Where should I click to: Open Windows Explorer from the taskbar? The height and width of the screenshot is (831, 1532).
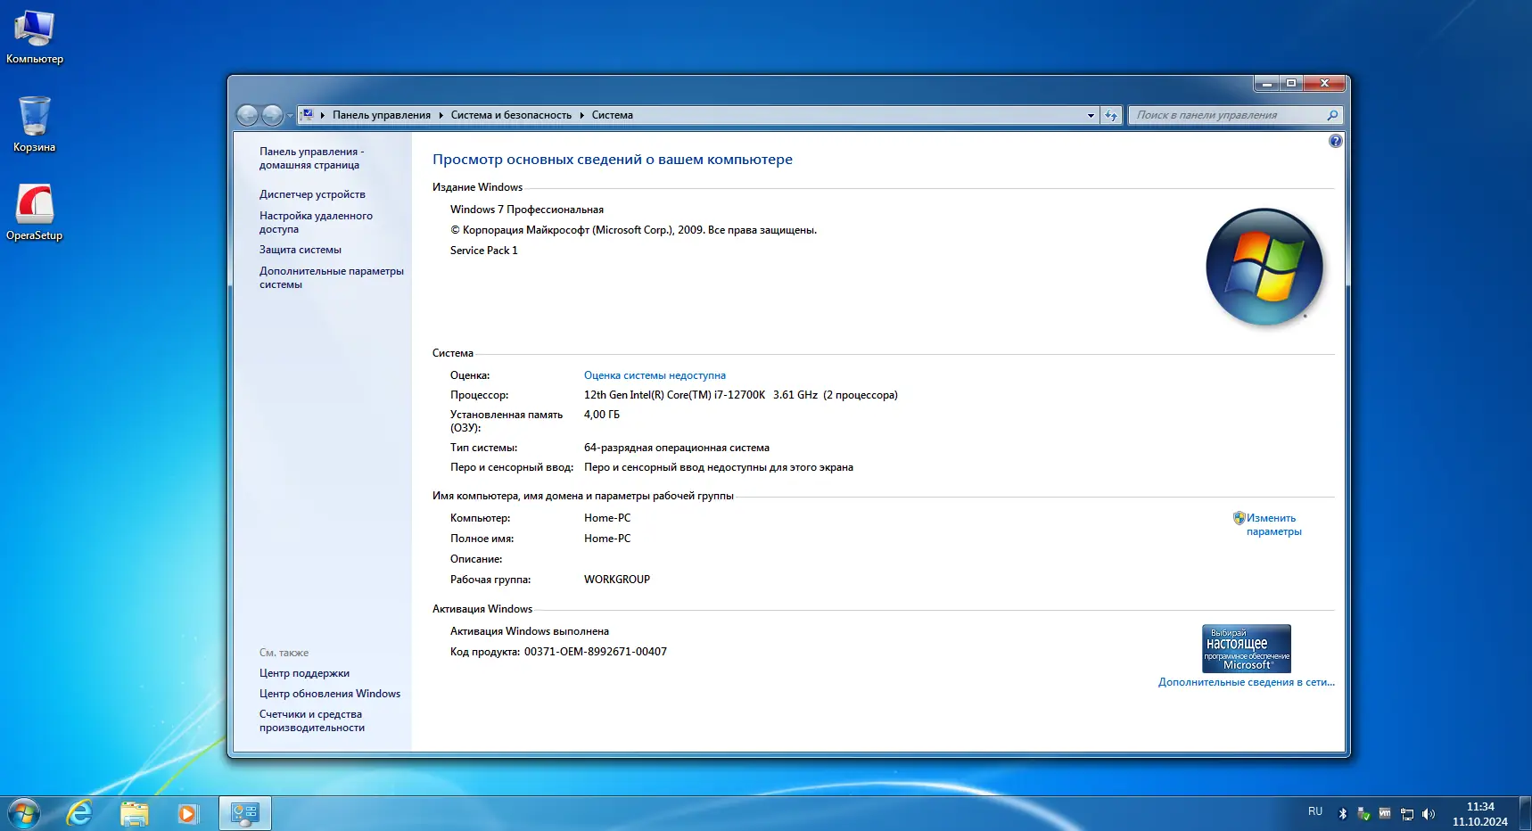click(135, 813)
